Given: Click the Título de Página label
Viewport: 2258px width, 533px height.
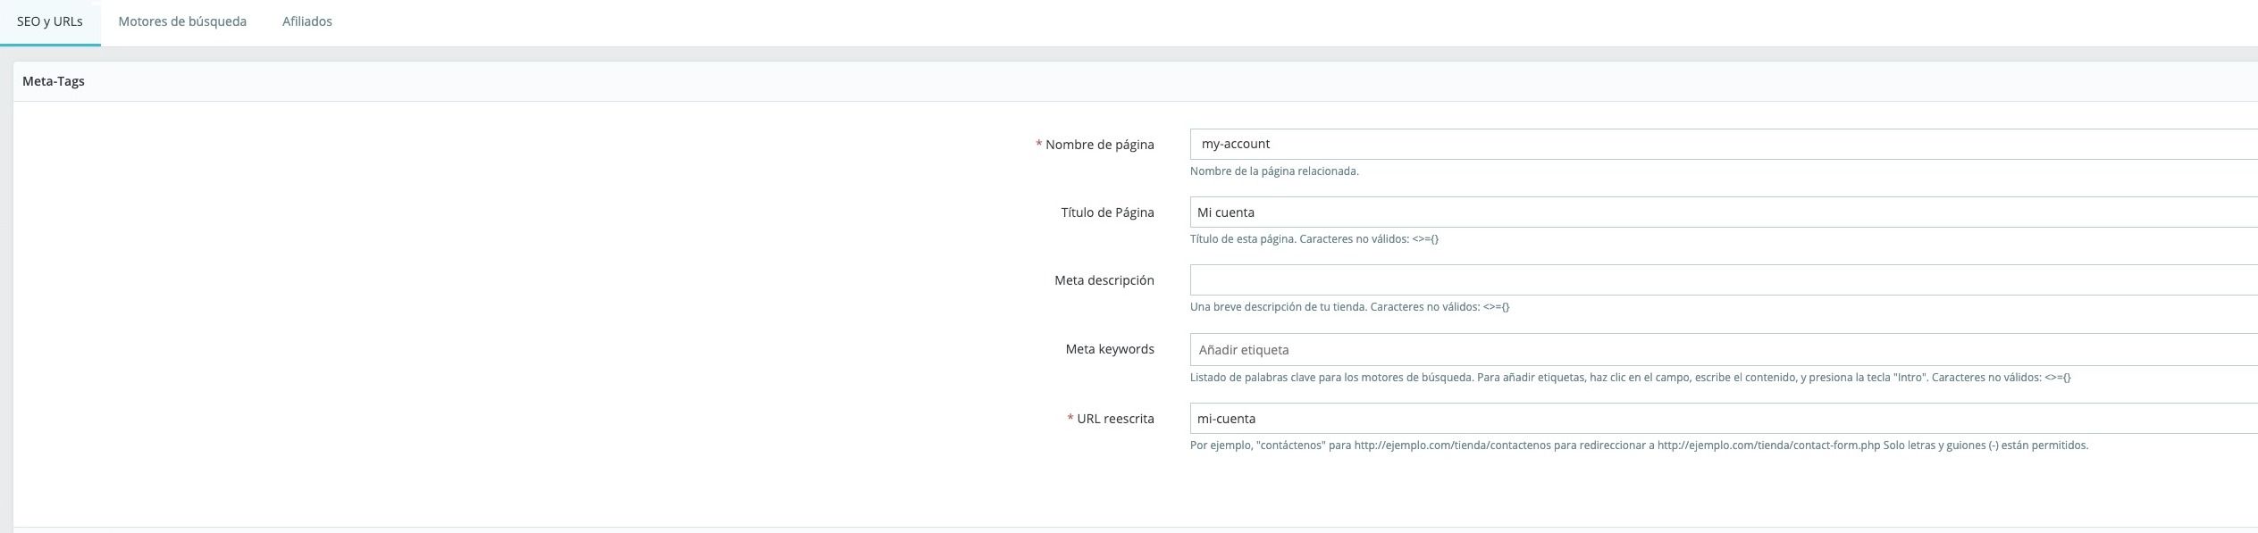Looking at the screenshot, I should 1108,212.
